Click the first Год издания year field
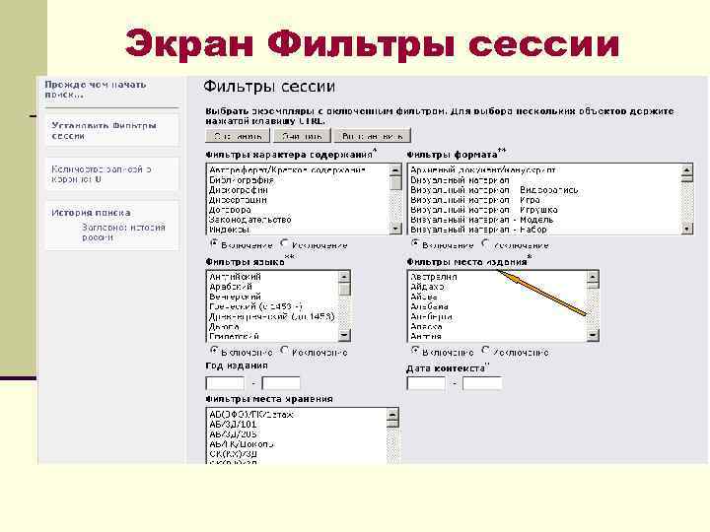The width and height of the screenshot is (710, 532). click(225, 383)
